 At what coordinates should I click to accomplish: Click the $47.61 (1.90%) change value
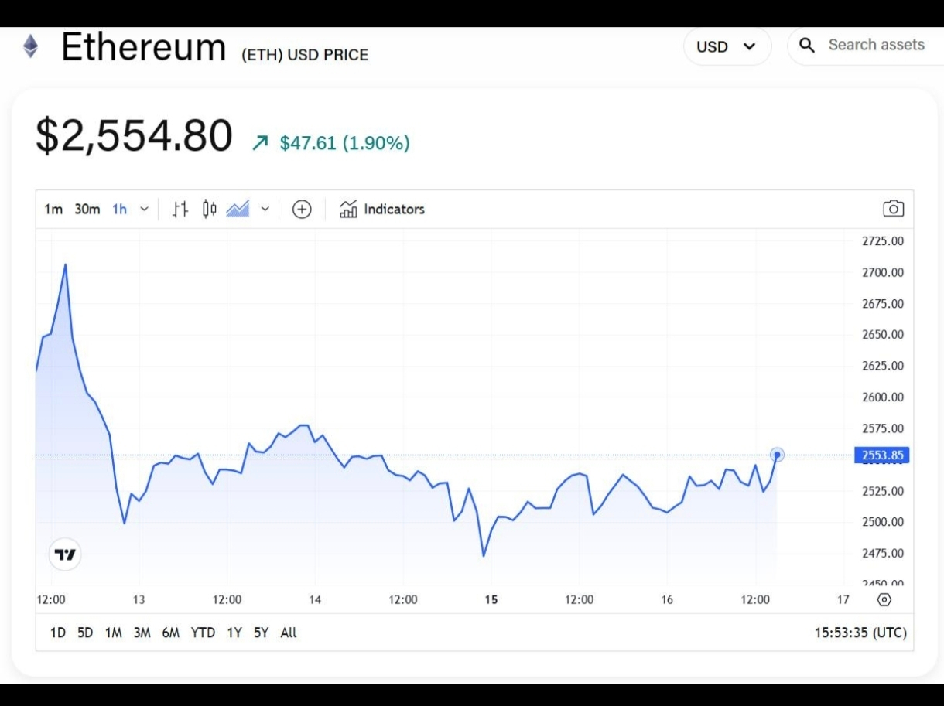[x=344, y=143]
